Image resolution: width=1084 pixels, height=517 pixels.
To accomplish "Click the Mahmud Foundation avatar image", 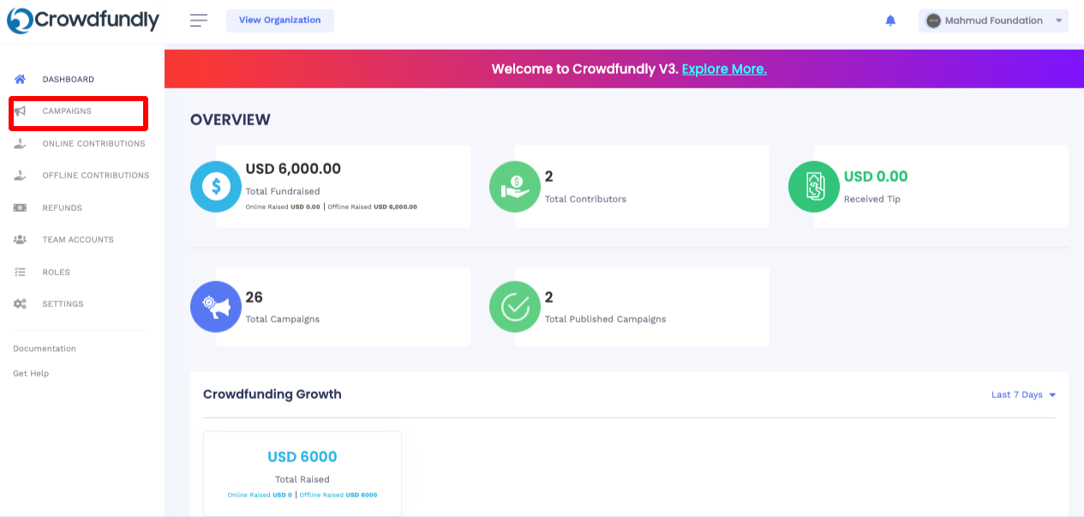I will coord(933,21).
